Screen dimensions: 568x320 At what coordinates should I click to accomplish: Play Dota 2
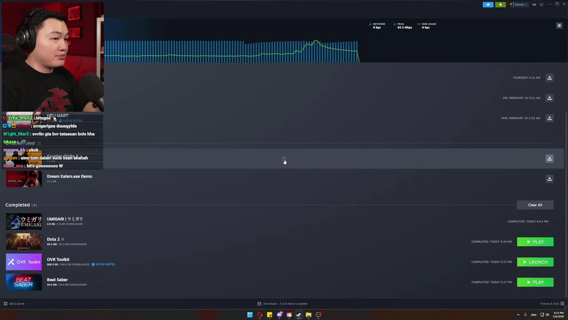click(x=535, y=242)
